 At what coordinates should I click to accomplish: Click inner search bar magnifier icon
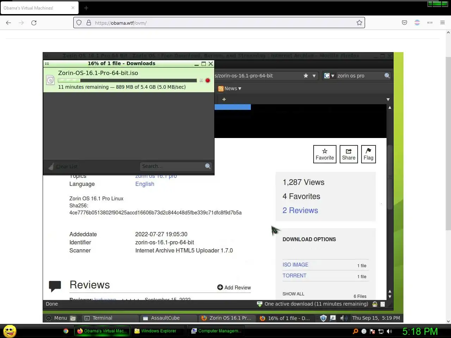click(387, 76)
